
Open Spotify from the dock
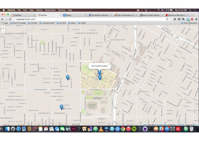pos(134,129)
